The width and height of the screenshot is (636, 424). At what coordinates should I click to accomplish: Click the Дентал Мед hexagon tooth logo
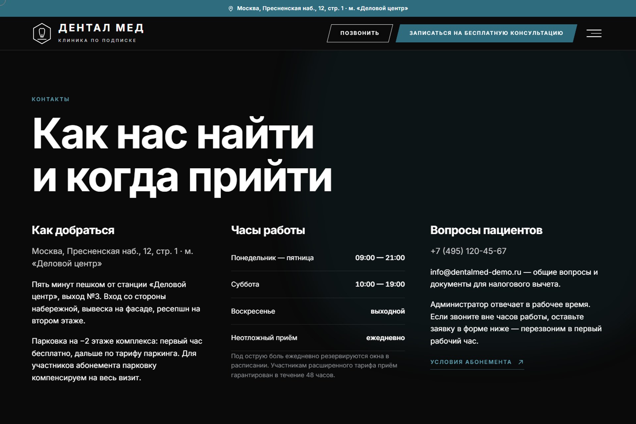[x=42, y=33]
